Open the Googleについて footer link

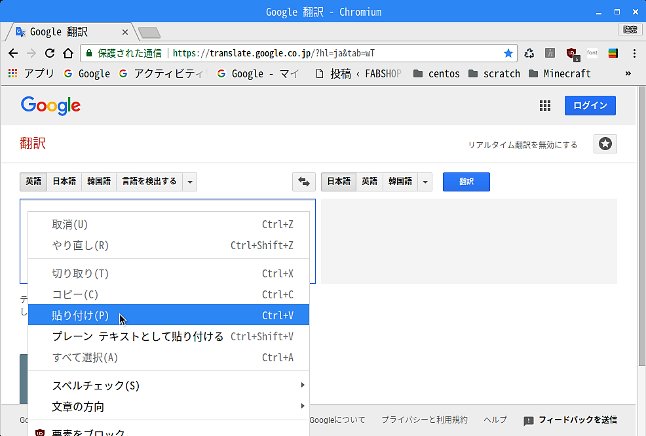click(x=337, y=420)
